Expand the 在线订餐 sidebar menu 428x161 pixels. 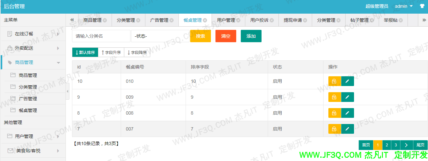[x=32, y=34]
